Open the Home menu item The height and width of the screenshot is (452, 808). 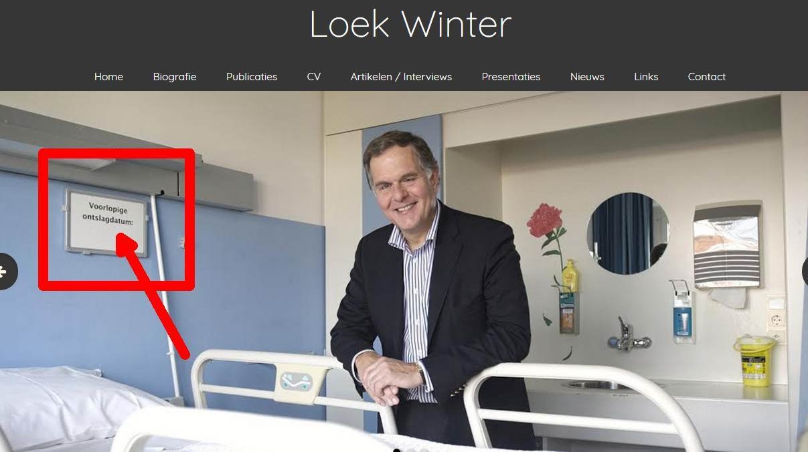[108, 77]
